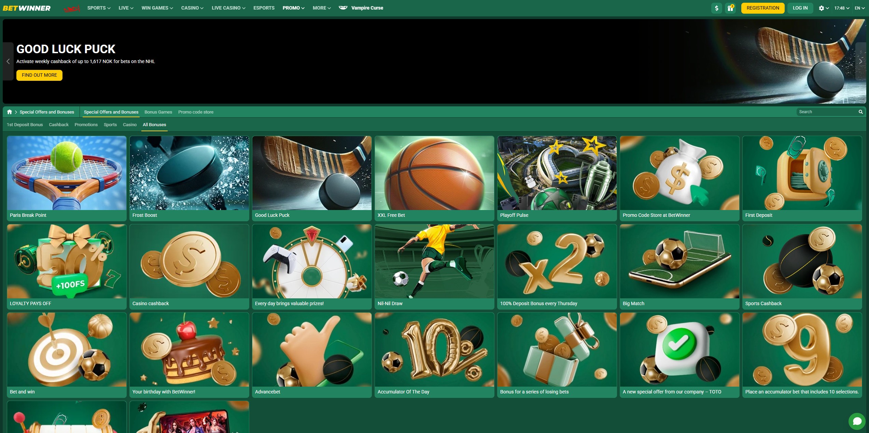
Task: Click the FIND OUT MORE button
Action: [39, 75]
